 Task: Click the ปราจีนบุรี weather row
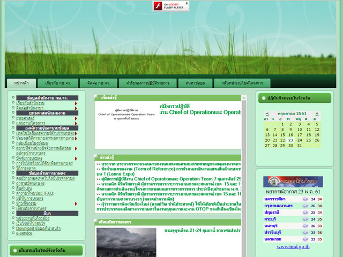(x=293, y=232)
